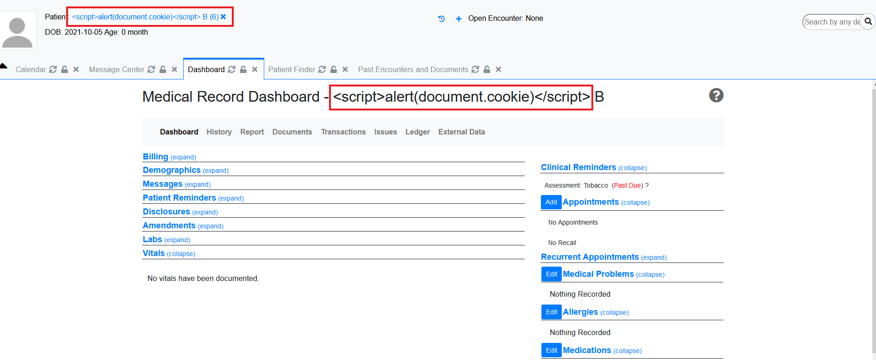
Task: Toggle lock on the Dashboard tab
Action: click(x=243, y=69)
